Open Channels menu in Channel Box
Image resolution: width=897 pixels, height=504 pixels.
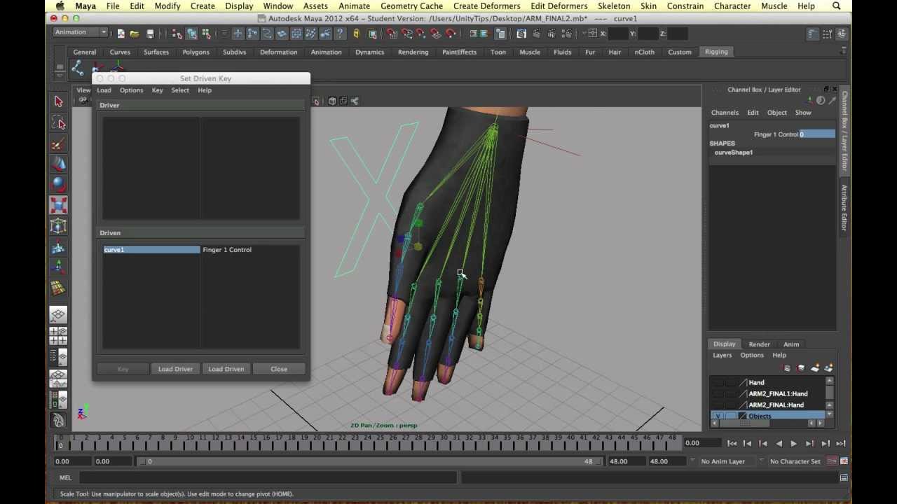coord(725,113)
